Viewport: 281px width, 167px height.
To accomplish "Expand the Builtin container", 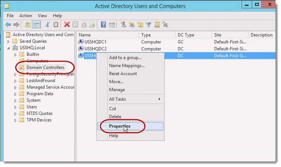I will [15, 55].
